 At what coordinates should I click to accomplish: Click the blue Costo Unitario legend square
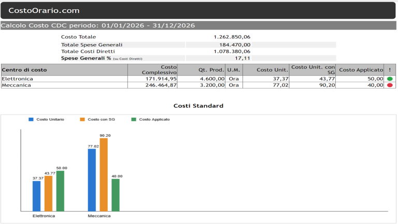coord(31,119)
